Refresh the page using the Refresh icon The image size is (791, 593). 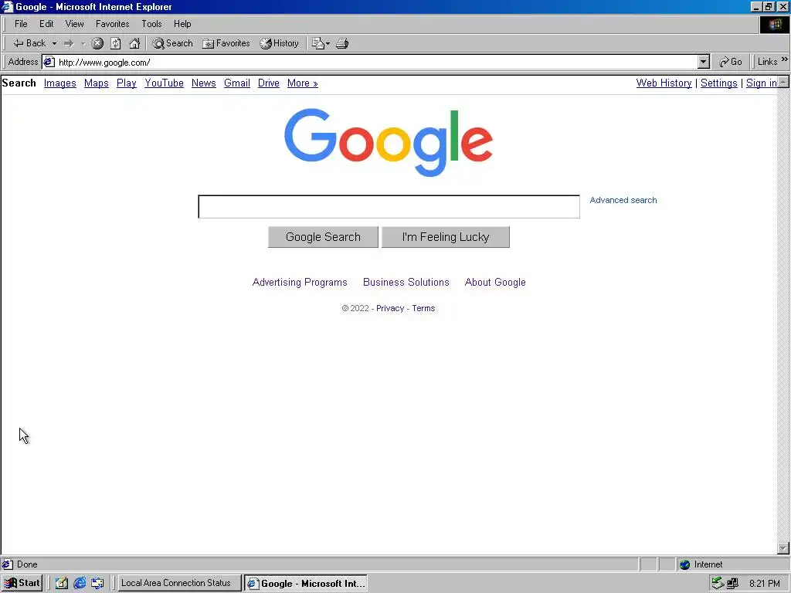116,43
